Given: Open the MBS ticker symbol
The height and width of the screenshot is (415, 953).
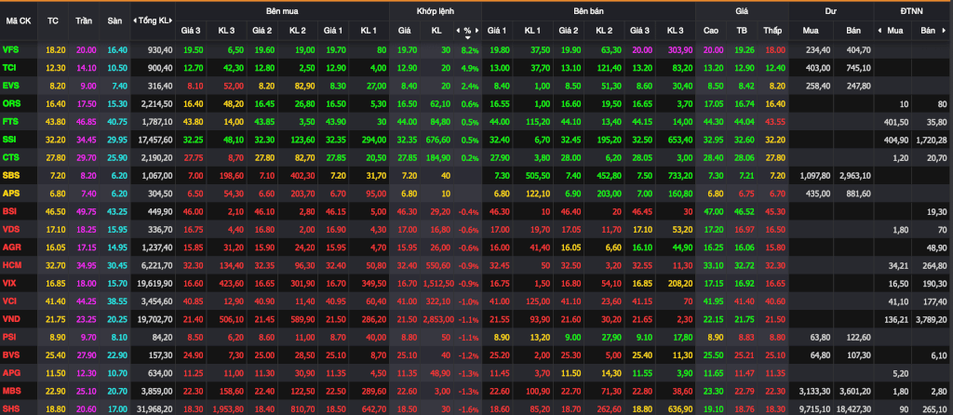Looking at the screenshot, I should pyautogui.click(x=11, y=392).
